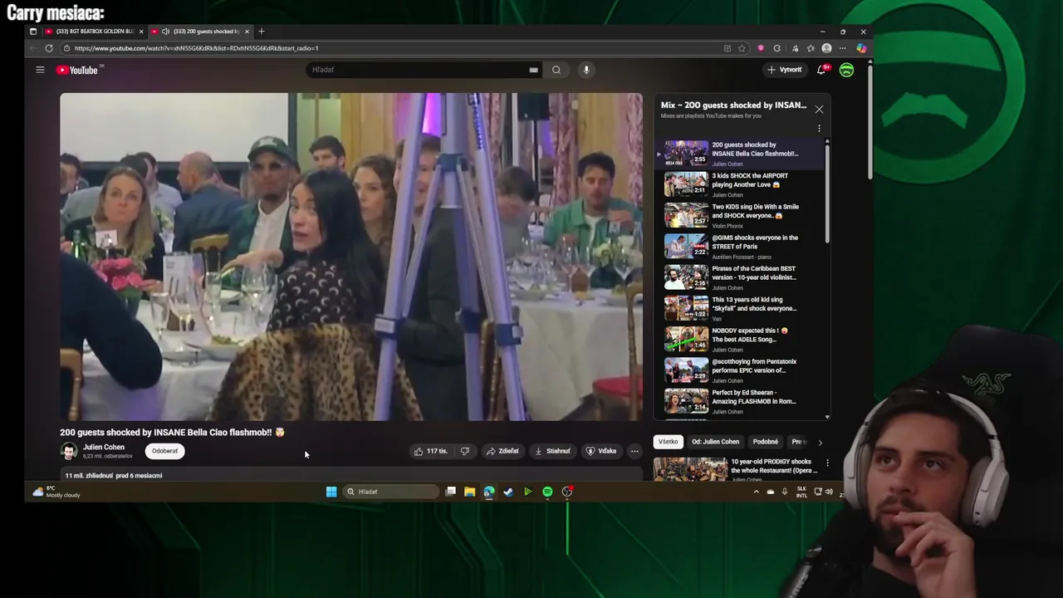Close the BGT BEATBOX tab

[141, 32]
